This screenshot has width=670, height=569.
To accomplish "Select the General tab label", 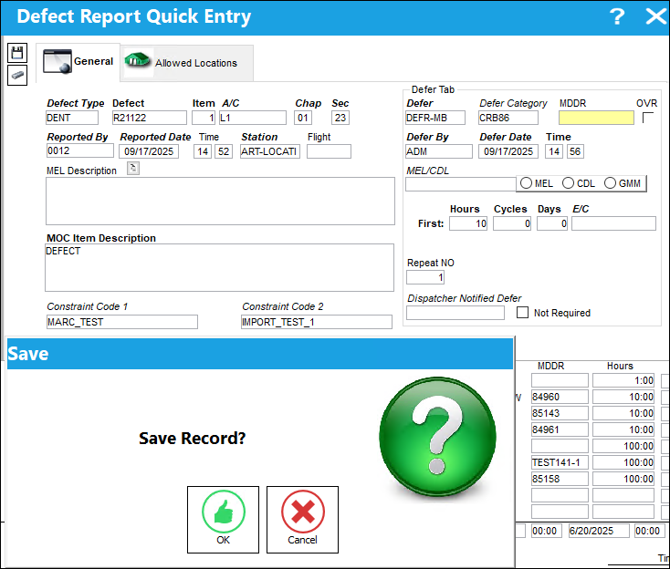I will 93,61.
